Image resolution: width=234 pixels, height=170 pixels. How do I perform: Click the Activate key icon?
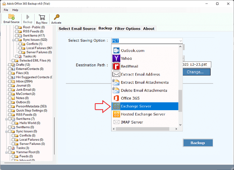click(x=57, y=17)
